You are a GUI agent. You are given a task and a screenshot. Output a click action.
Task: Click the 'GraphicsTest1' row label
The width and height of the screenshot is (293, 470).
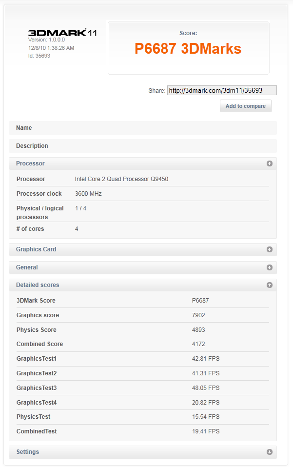point(37,359)
